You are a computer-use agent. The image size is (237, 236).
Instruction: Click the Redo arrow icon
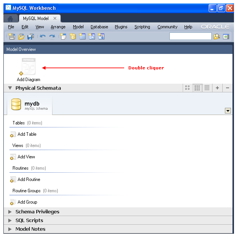point(52,37)
